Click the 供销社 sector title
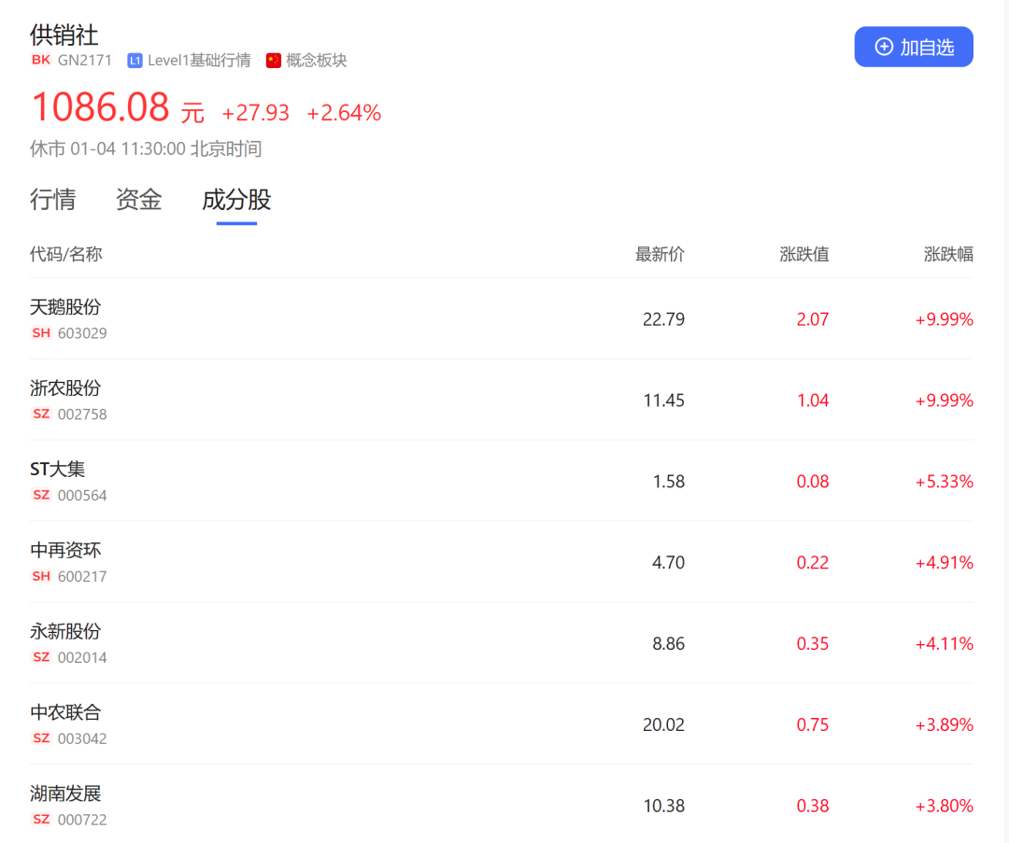Screen dimensions: 1009x843 click(64, 35)
